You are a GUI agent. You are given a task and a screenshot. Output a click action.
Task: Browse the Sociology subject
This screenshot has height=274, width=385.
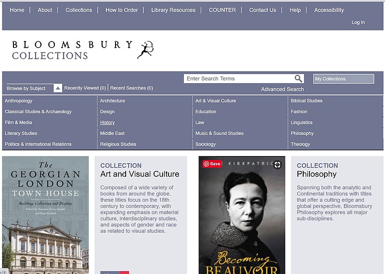pyautogui.click(x=205, y=144)
